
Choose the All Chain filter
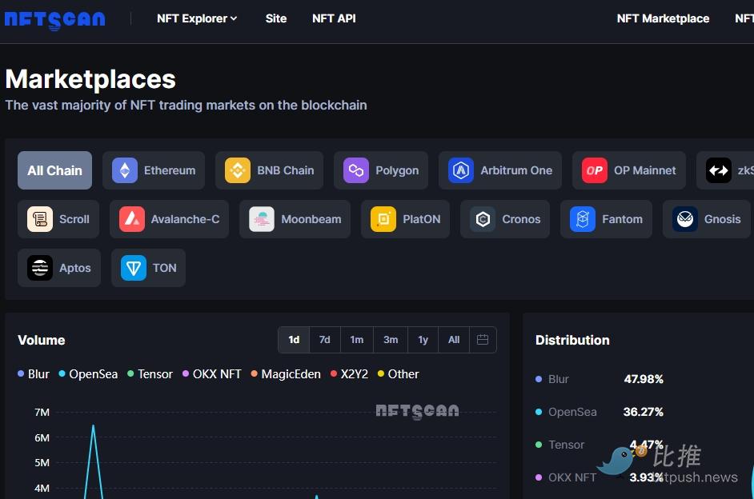pos(54,170)
